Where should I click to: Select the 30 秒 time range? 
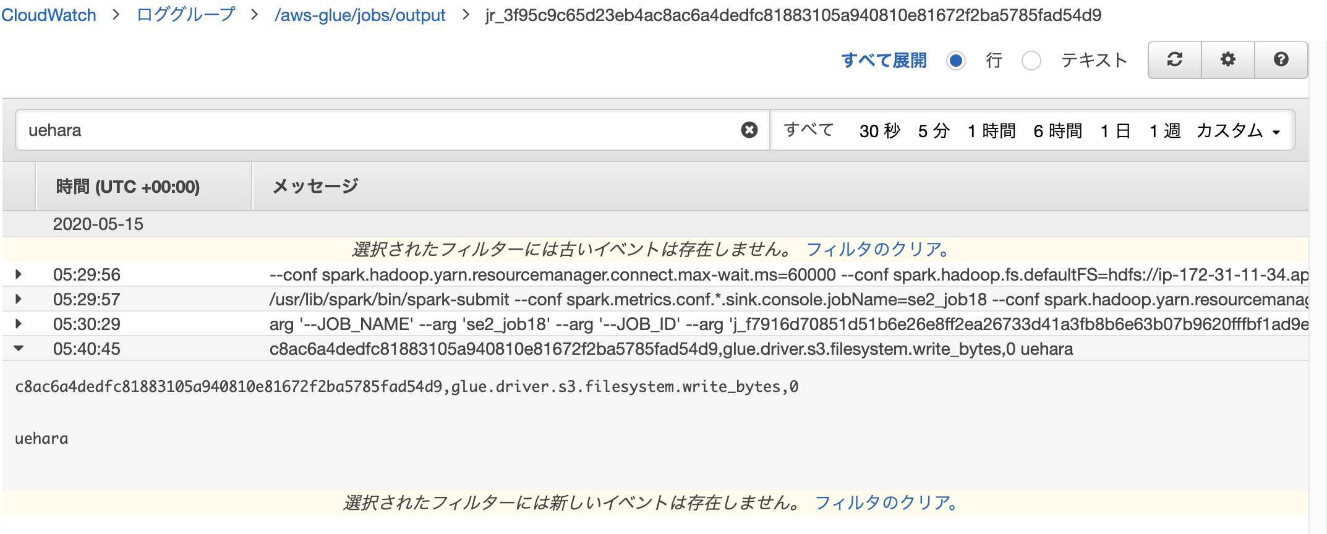(880, 130)
